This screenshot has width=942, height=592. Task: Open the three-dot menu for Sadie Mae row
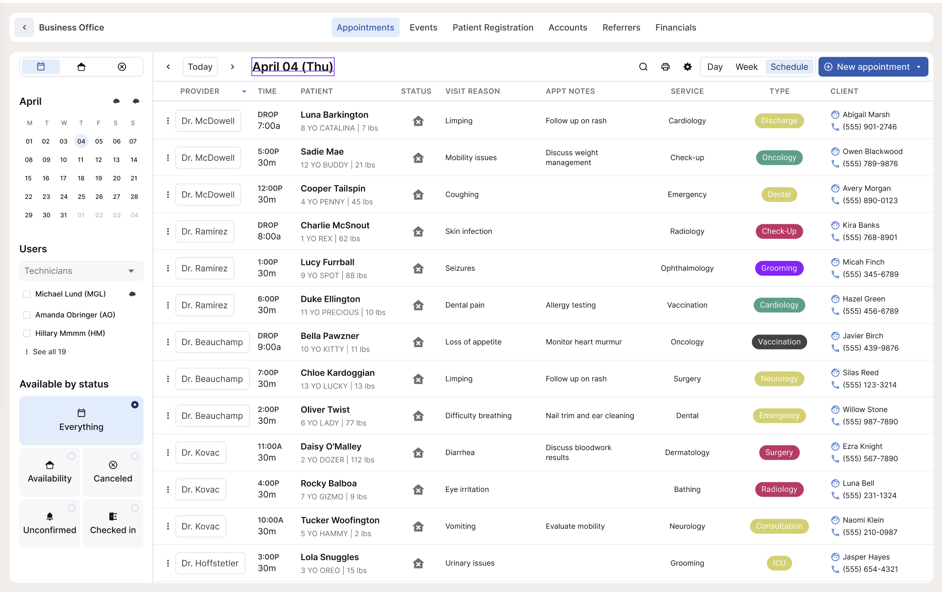tap(168, 158)
